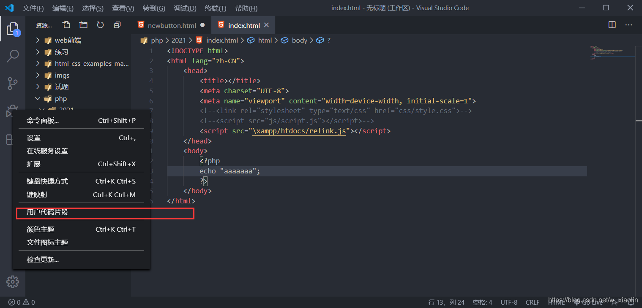Viewport: 642px width, 308px height.
Task: Switch to the newbutton.html tab
Action: [172, 25]
